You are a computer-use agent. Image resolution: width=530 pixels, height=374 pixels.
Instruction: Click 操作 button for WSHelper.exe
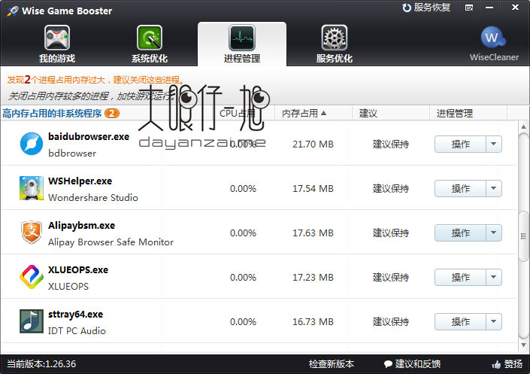click(x=460, y=188)
